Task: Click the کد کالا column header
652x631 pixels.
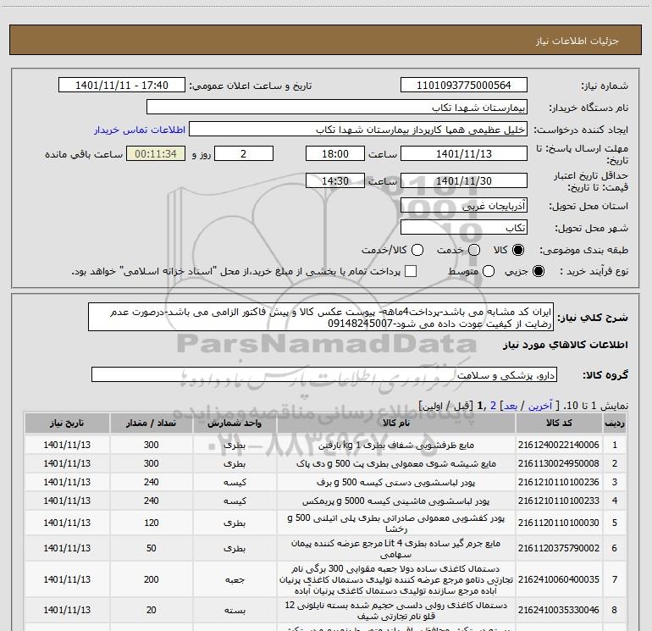Action: pos(559,423)
